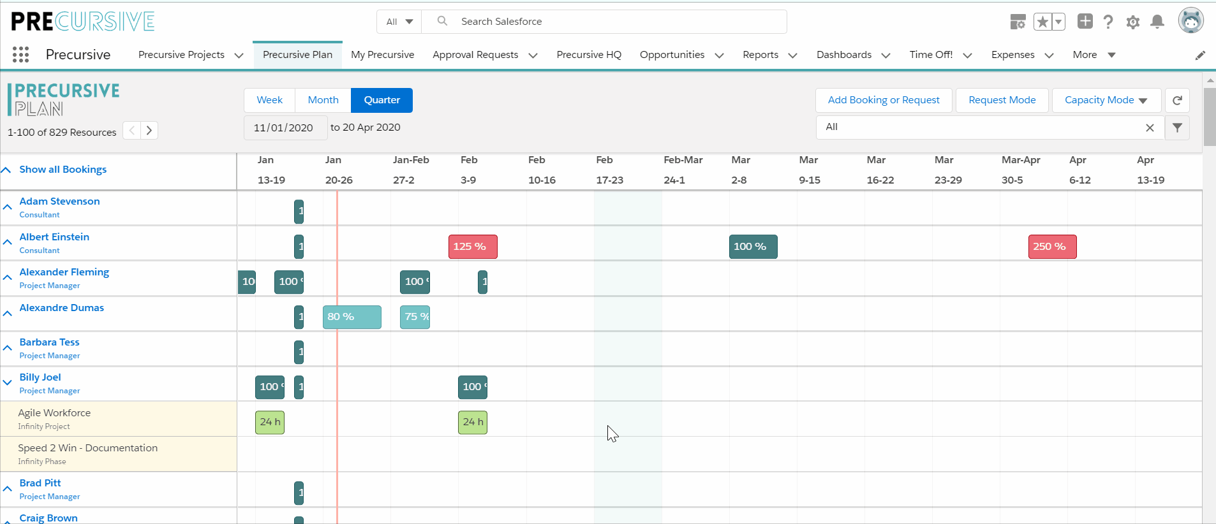This screenshot has height=524, width=1216.
Task: Open Adam Stevenson resource link
Action: [59, 201]
